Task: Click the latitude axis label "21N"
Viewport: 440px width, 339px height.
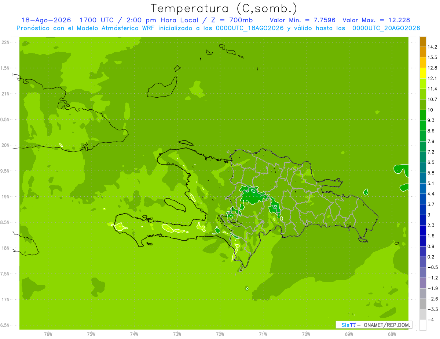Action: coord(6,94)
